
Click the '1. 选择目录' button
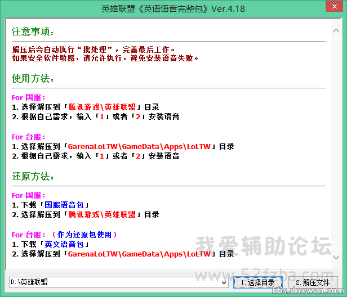tap(258, 282)
